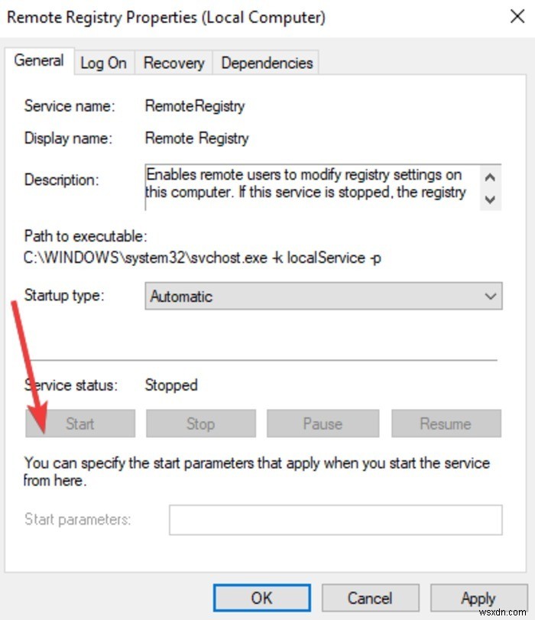
Task: Open the Log On tab
Action: tap(103, 63)
